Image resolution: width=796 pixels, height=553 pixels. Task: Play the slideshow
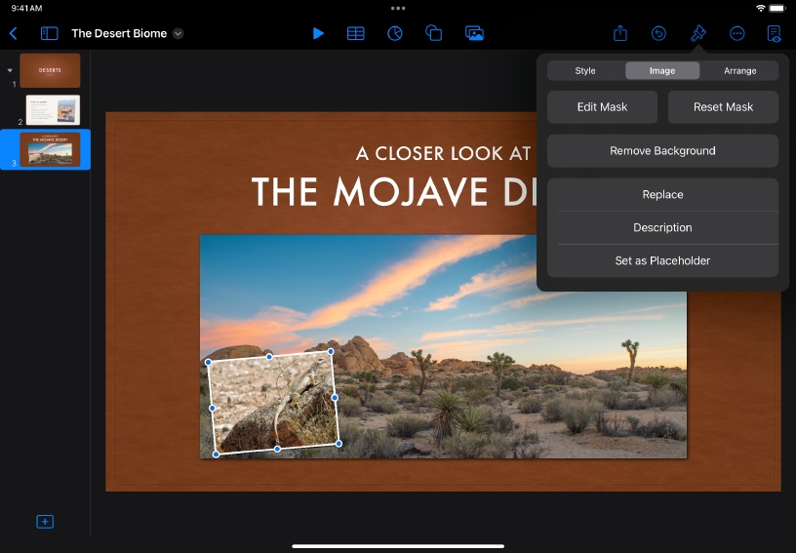click(318, 33)
